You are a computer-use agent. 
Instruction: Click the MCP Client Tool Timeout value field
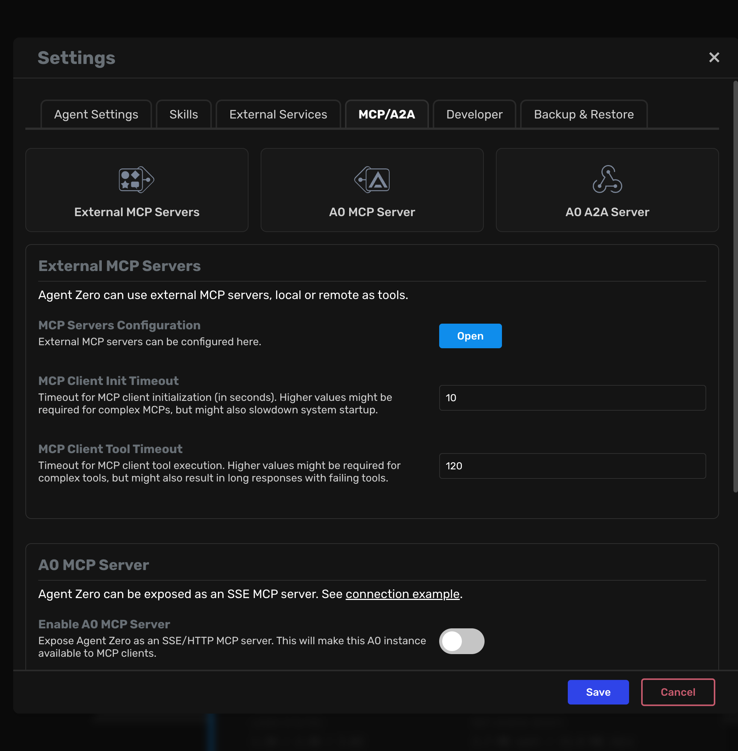point(572,466)
